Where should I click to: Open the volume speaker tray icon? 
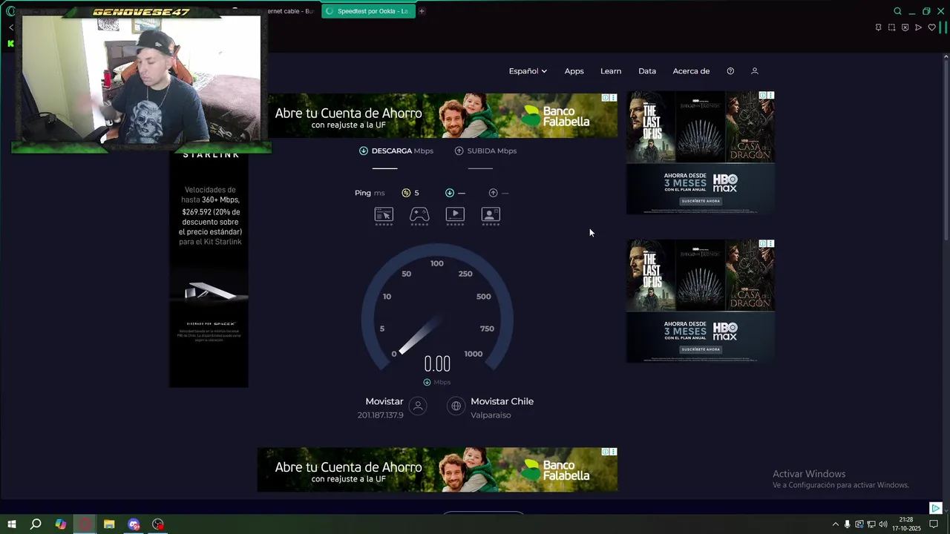882,524
